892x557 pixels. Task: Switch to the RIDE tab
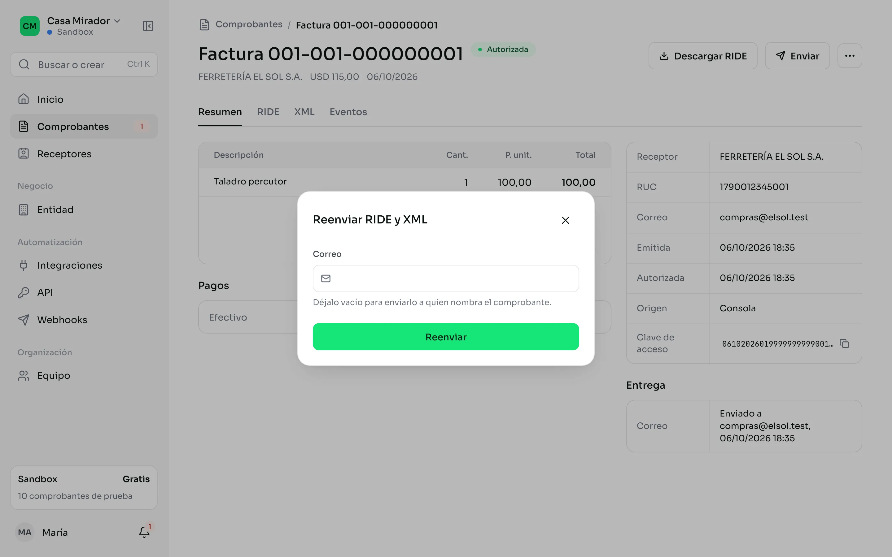268,112
